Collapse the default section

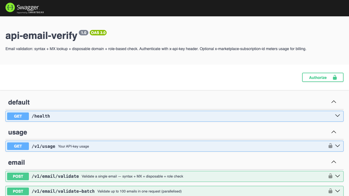click(333, 102)
